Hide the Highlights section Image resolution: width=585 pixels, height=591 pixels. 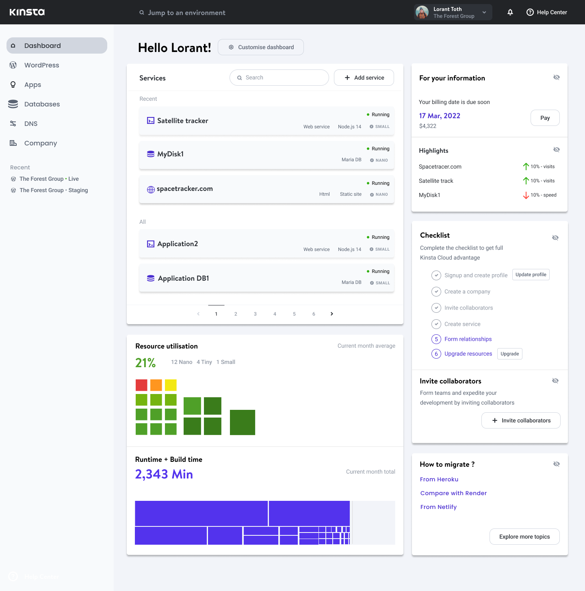(557, 149)
